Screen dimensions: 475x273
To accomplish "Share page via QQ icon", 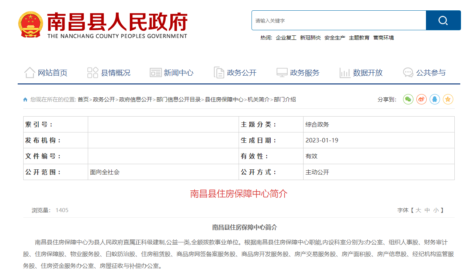I will [x=435, y=99].
